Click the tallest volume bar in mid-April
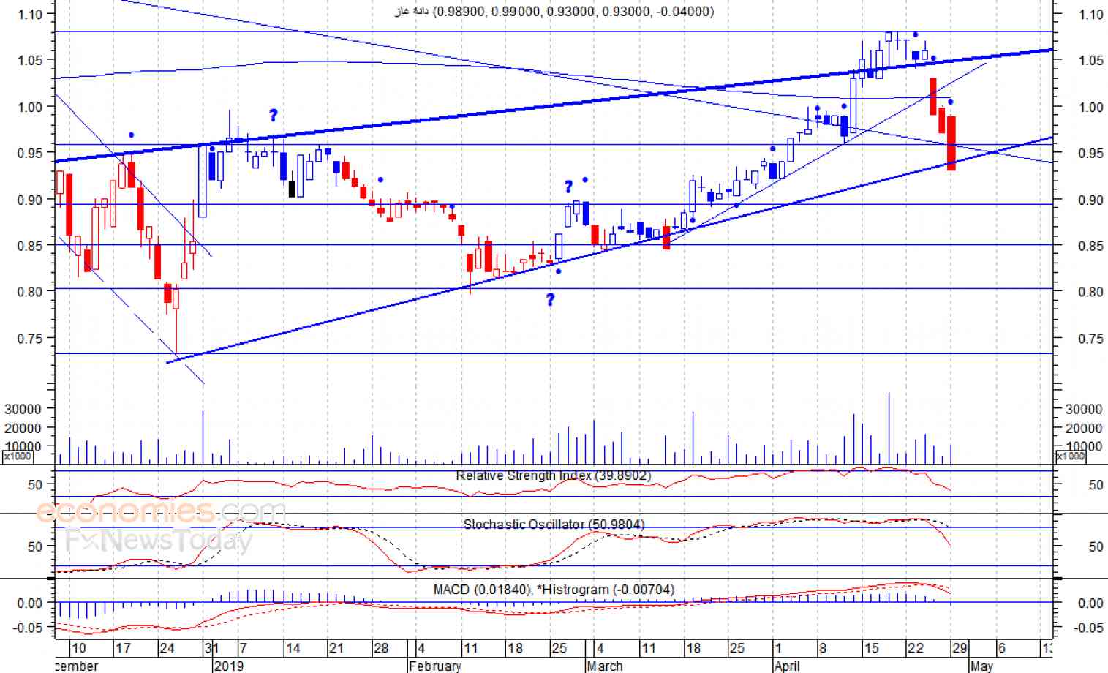The height and width of the screenshot is (673, 1108). click(889, 428)
